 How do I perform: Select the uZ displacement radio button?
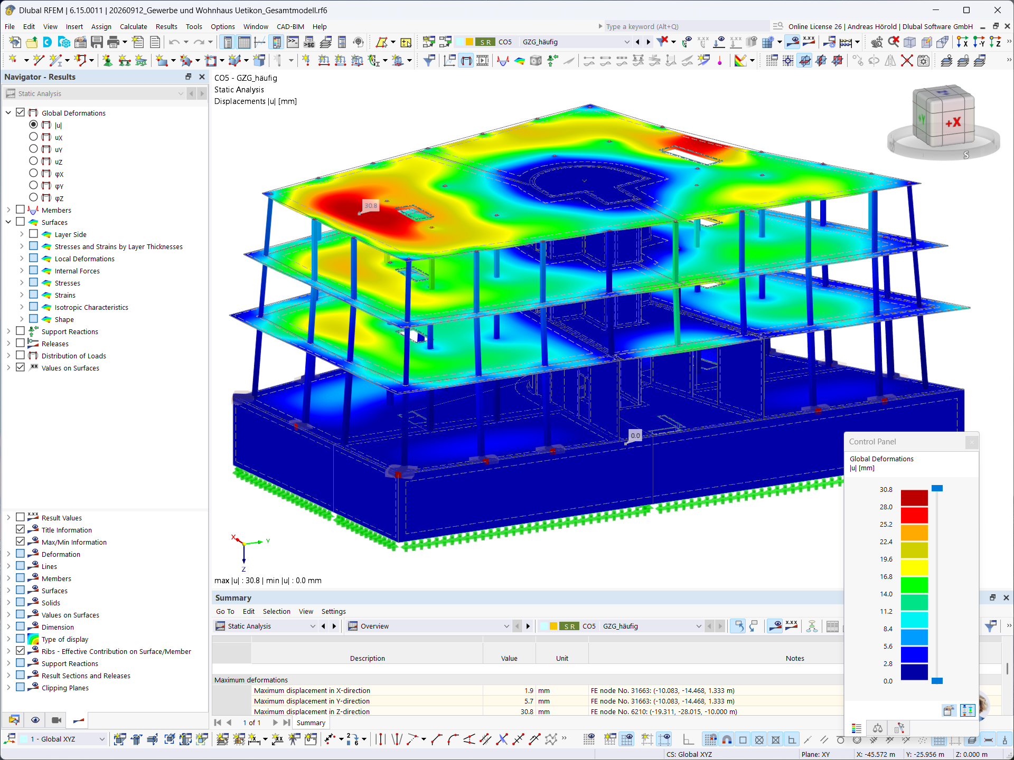click(33, 161)
